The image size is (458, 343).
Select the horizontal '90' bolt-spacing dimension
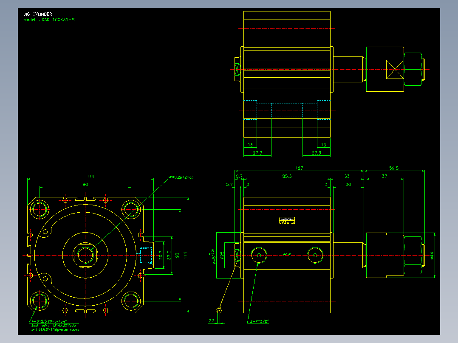coord(85,185)
